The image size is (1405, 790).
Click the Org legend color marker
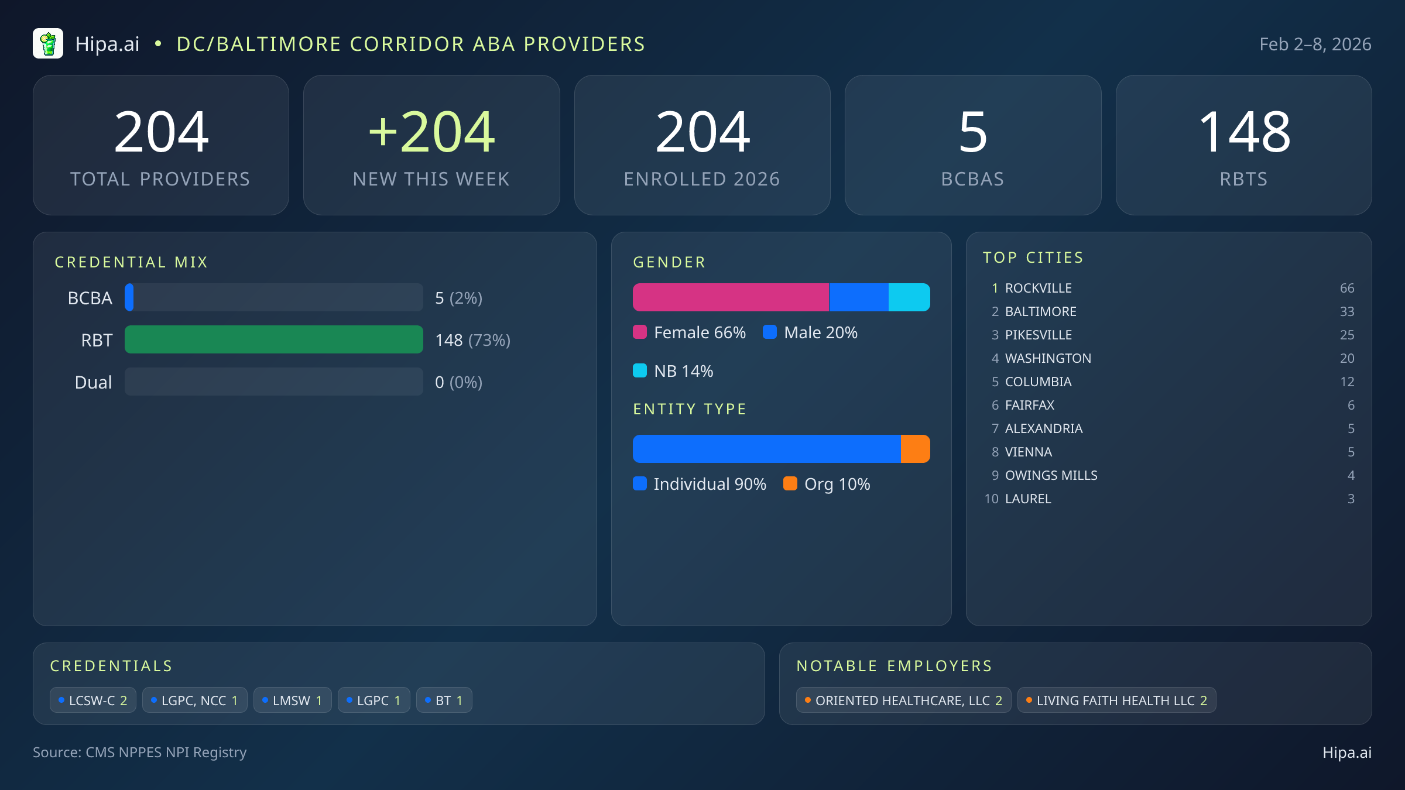(791, 484)
